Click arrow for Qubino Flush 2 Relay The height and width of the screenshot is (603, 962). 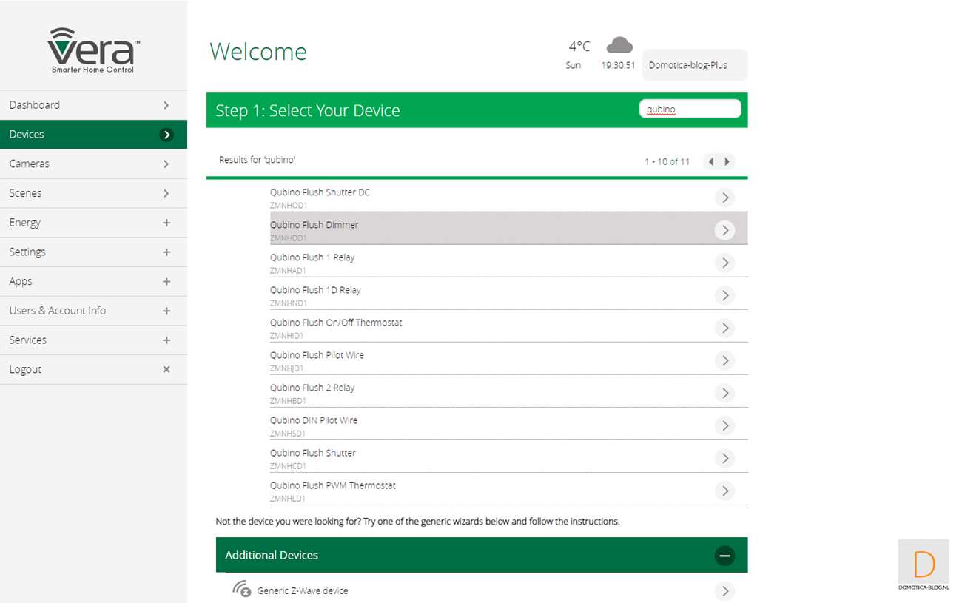pyautogui.click(x=725, y=393)
